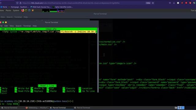This screenshot has width=196, height=110.
Task: Click nano Justify shortcut
Action: click(x=69, y=91)
